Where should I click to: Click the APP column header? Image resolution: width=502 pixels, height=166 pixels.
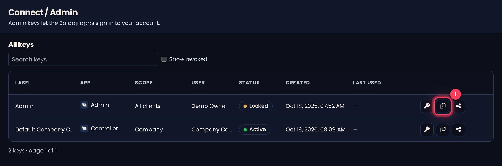(x=85, y=83)
